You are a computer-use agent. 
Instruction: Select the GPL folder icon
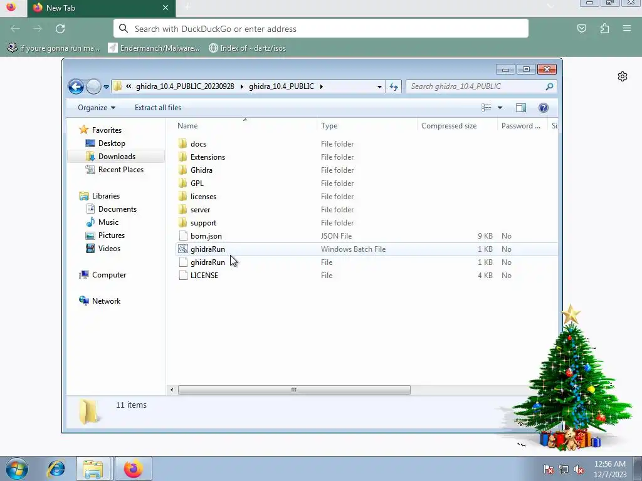tap(183, 184)
